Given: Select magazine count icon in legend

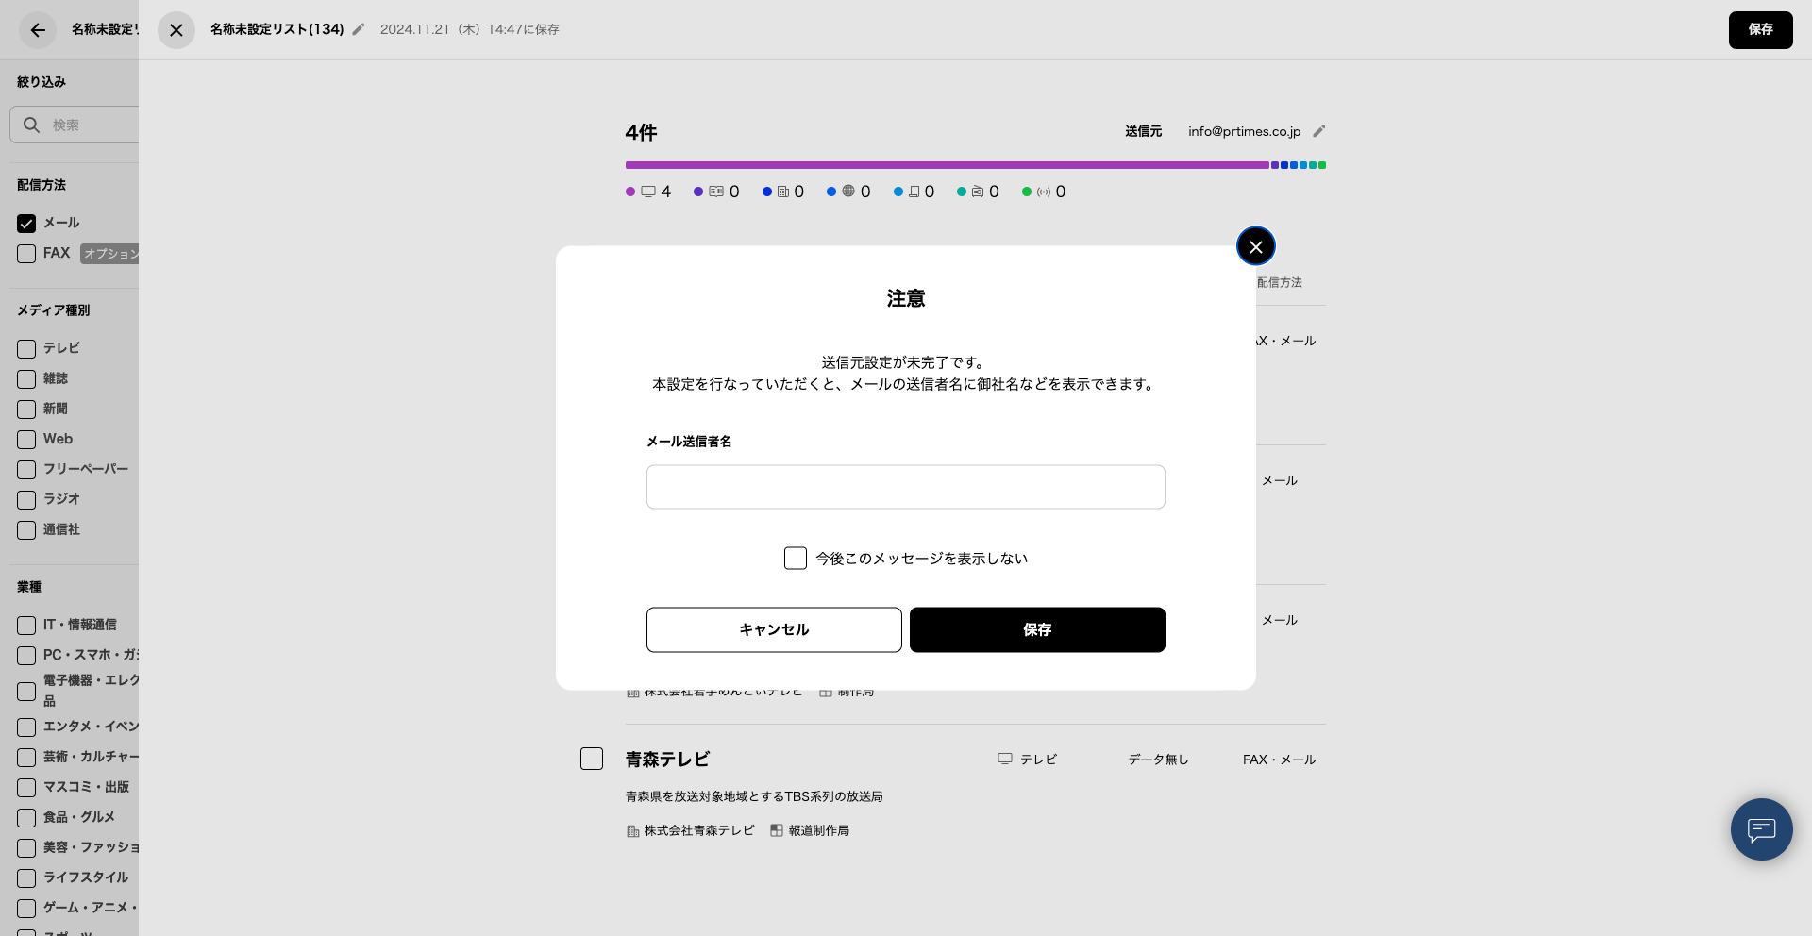Looking at the screenshot, I should point(716,192).
